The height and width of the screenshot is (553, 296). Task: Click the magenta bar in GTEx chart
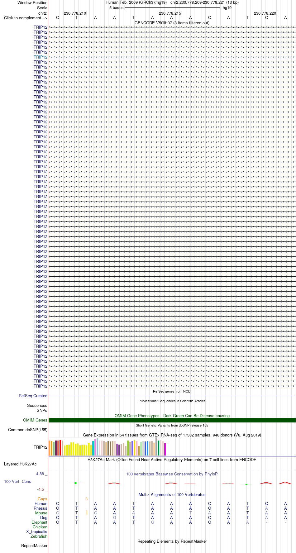tap(165, 449)
